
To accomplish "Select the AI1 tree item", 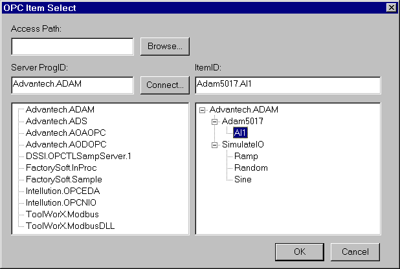I will coord(240,133).
